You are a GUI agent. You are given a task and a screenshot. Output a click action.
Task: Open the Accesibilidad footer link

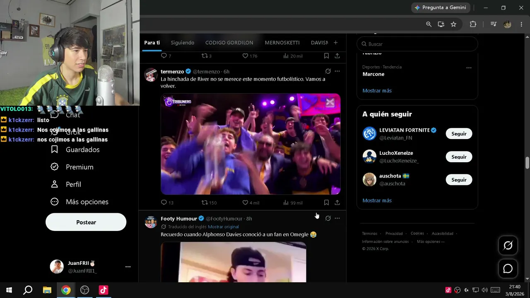[443, 233]
